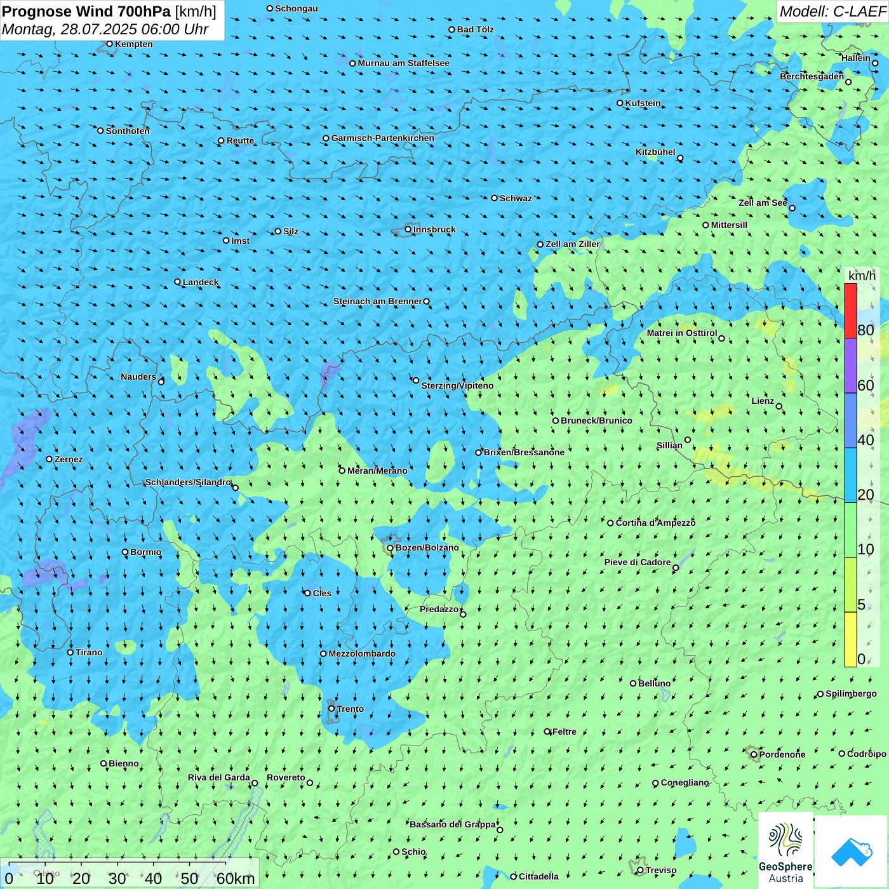Image resolution: width=889 pixels, height=889 pixels.
Task: Click the Berchtesgaden label
Action: coord(812,76)
